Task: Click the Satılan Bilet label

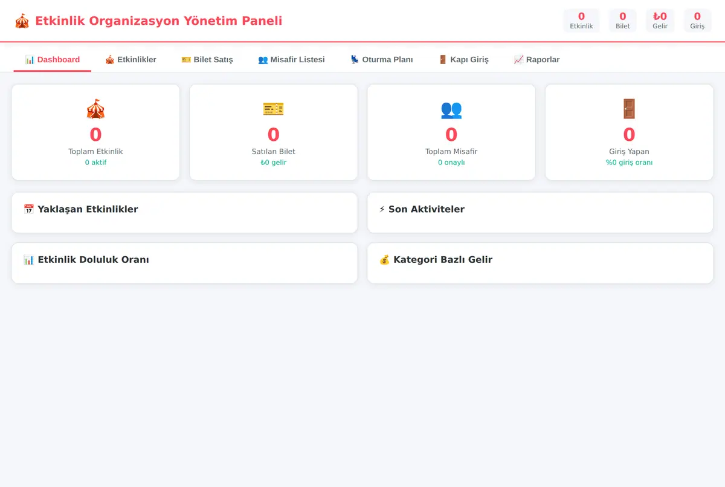Action: (273, 152)
